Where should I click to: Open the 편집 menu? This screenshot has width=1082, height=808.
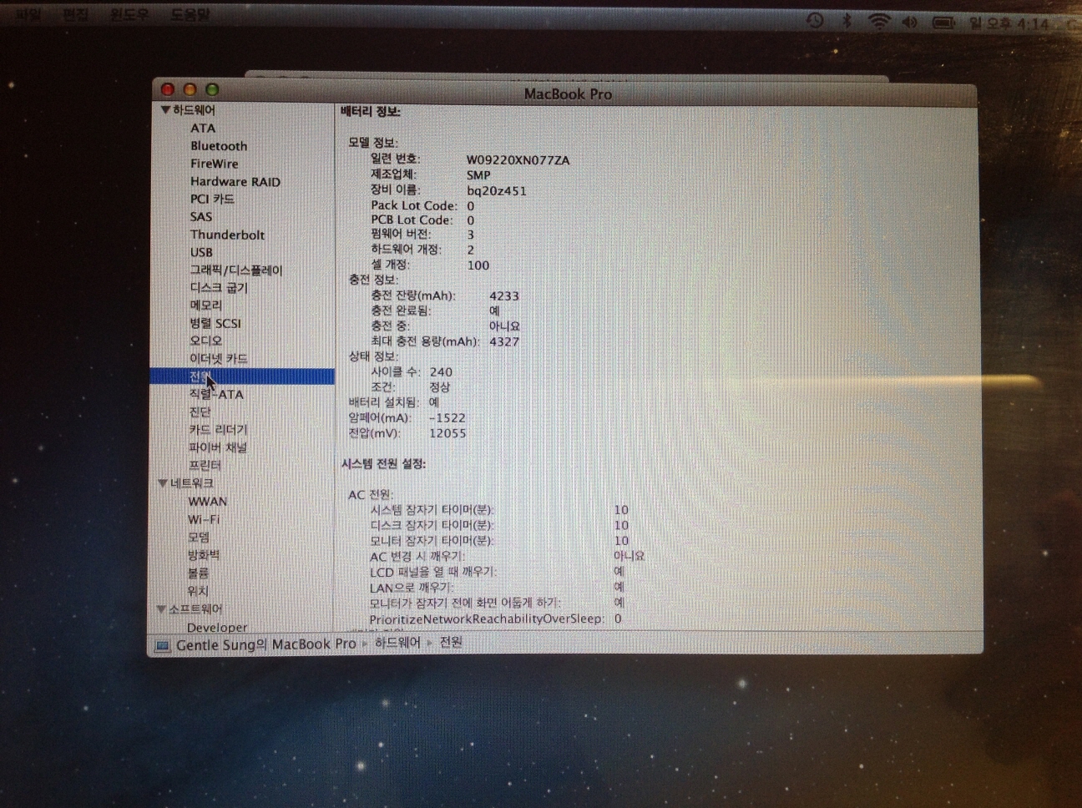click(x=75, y=14)
